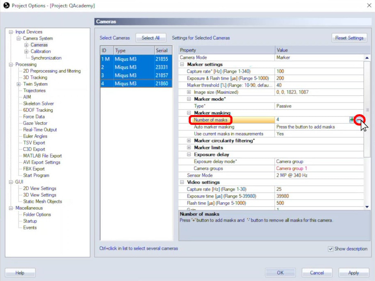Click the green plus add-masks button
Screen dimensions: 375x281
tap(352, 120)
